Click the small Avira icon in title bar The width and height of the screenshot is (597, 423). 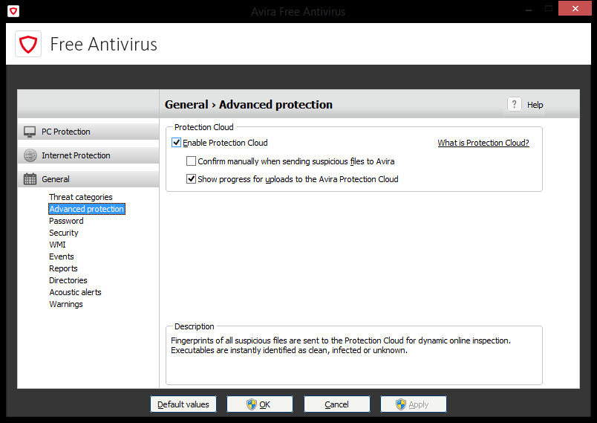(13, 11)
